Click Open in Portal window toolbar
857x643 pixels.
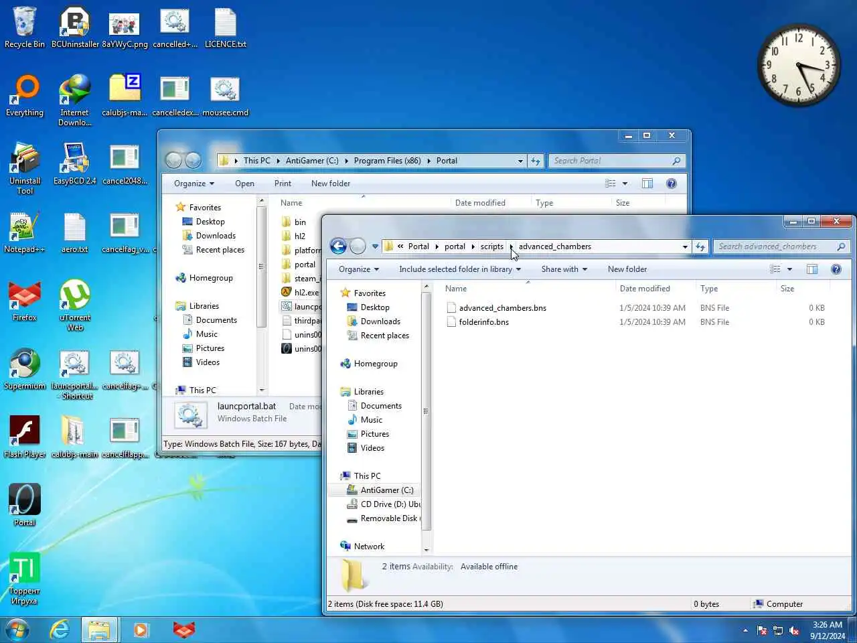tap(244, 184)
